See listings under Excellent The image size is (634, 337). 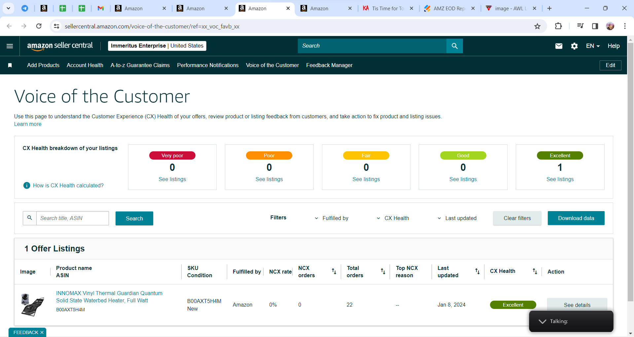coord(560,179)
